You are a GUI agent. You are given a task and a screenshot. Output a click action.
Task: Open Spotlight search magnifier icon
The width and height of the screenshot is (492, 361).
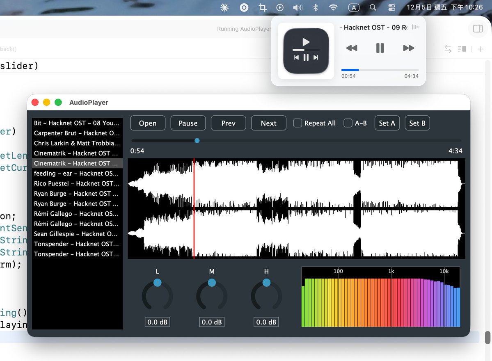pos(373,7)
